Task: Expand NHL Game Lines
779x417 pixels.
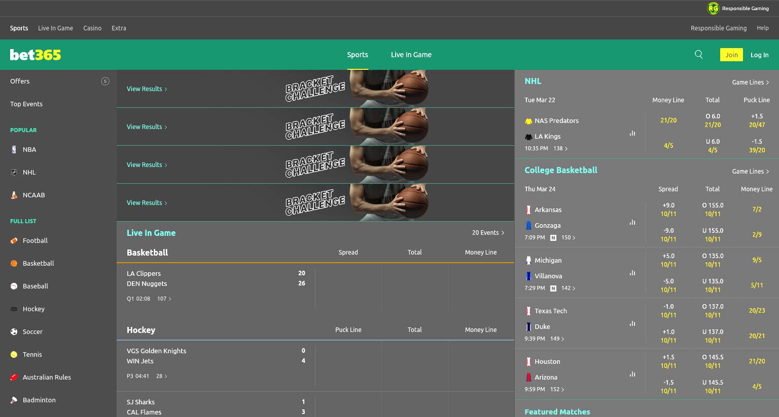Action: [x=751, y=82]
